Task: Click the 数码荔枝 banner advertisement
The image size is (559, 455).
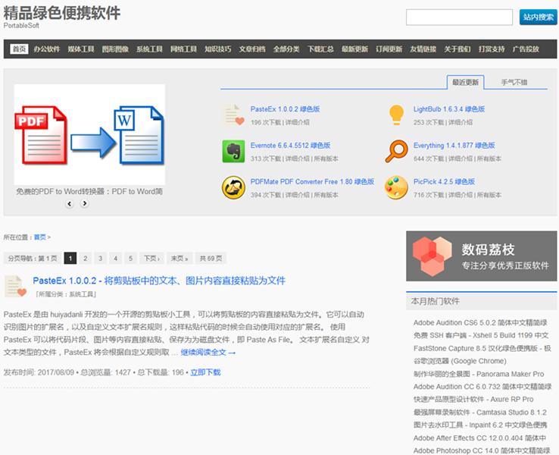Action: click(x=481, y=256)
